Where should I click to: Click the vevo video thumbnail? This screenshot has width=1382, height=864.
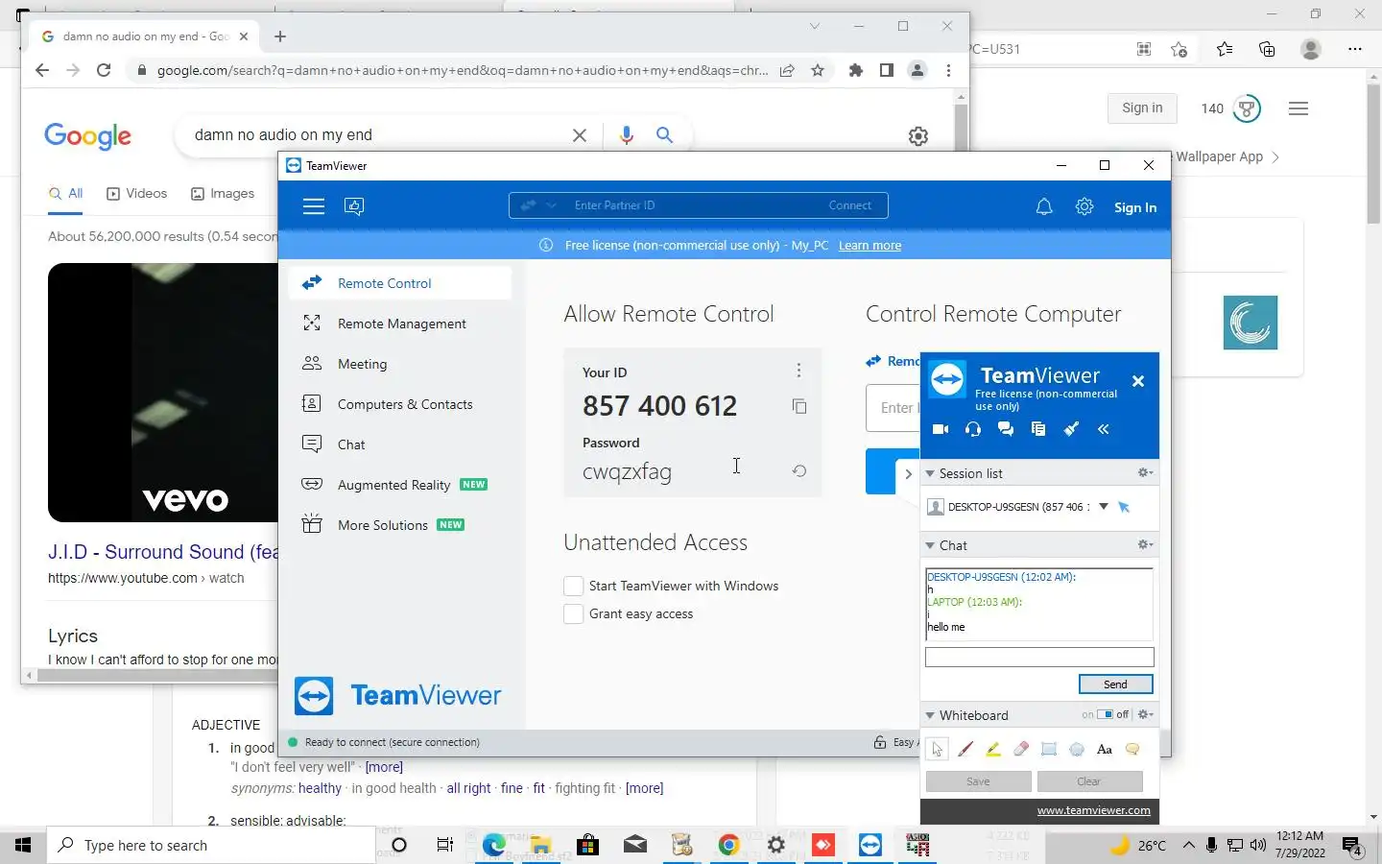coord(163,393)
